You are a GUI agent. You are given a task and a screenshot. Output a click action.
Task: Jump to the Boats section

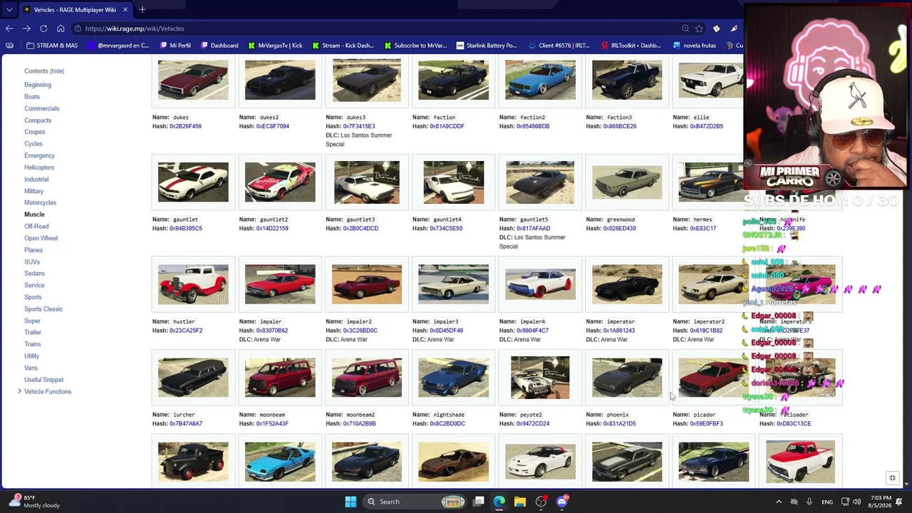point(32,97)
